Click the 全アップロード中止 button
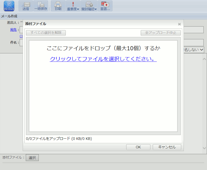Viewport: 207px width, 170px height. 161,33
